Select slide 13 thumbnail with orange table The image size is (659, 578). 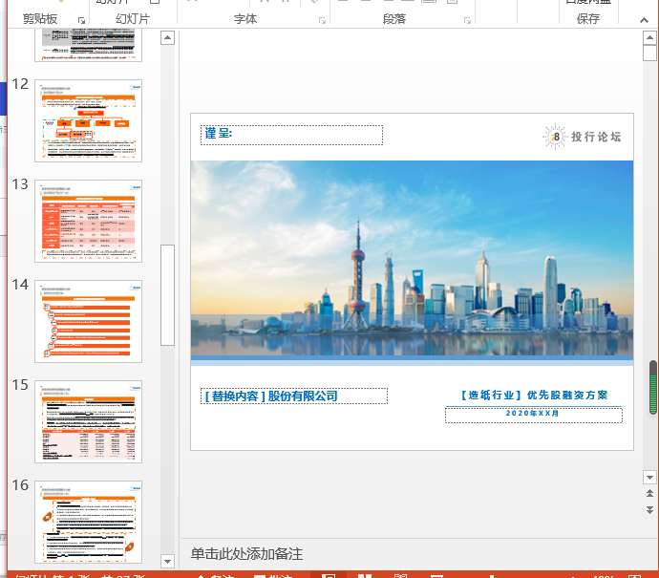coord(88,221)
